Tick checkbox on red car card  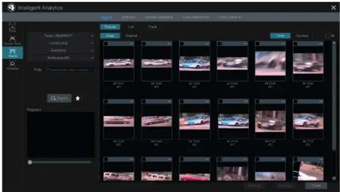[182, 159]
